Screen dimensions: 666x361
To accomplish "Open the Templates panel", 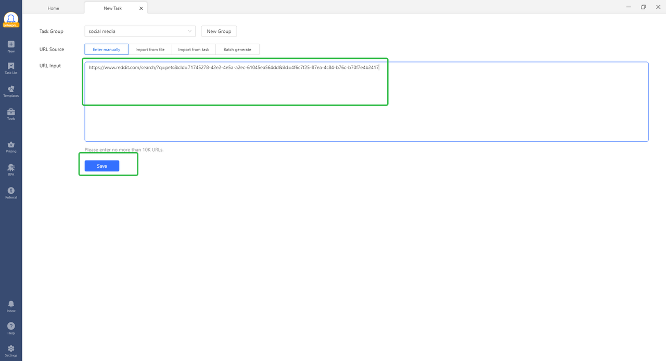I will click(x=11, y=92).
